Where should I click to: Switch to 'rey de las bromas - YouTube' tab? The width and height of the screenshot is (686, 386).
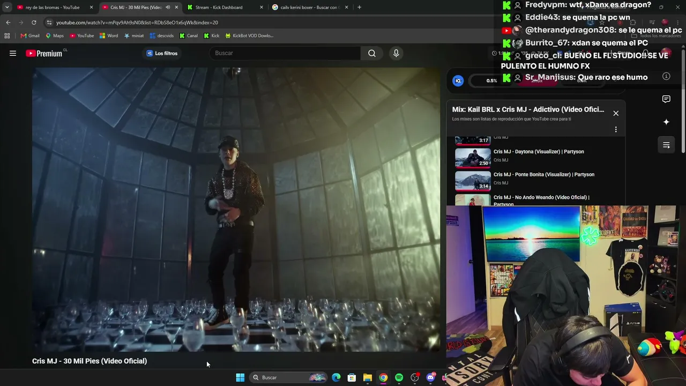coord(52,8)
